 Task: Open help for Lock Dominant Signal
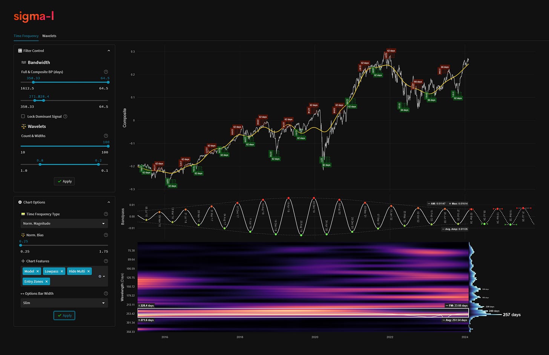[65, 117]
